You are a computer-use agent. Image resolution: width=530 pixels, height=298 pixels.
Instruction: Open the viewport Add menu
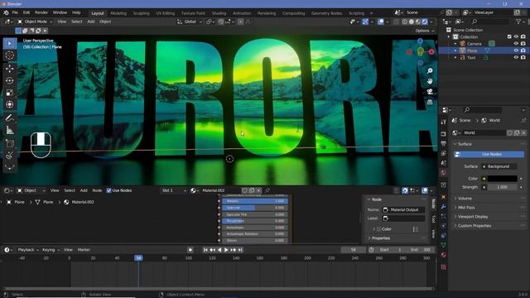[91, 22]
